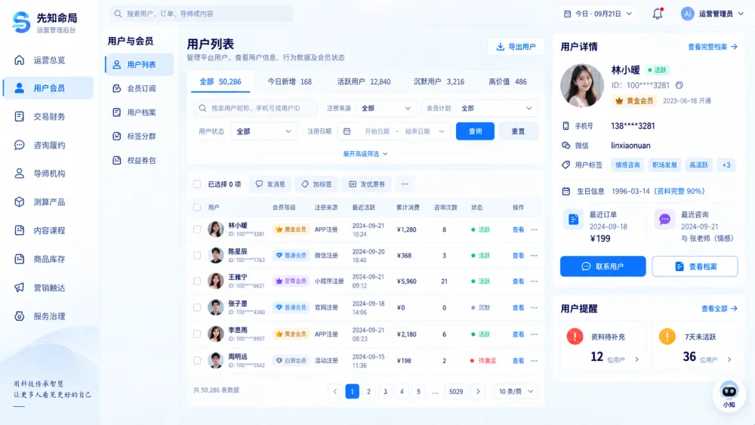
Task: Click the 查询 button
Action: click(x=475, y=131)
